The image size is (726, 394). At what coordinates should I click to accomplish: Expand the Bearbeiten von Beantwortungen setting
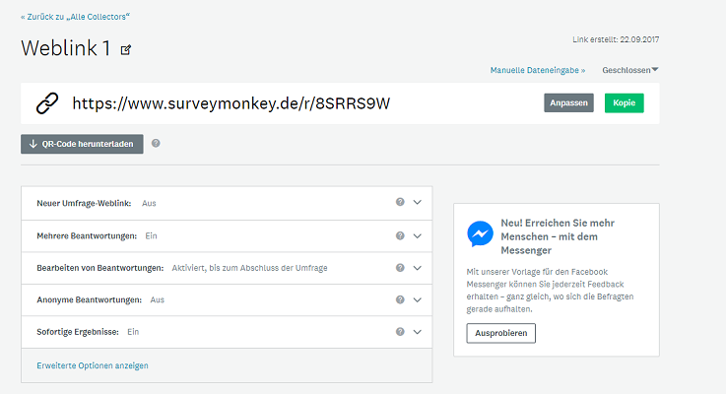tap(418, 267)
